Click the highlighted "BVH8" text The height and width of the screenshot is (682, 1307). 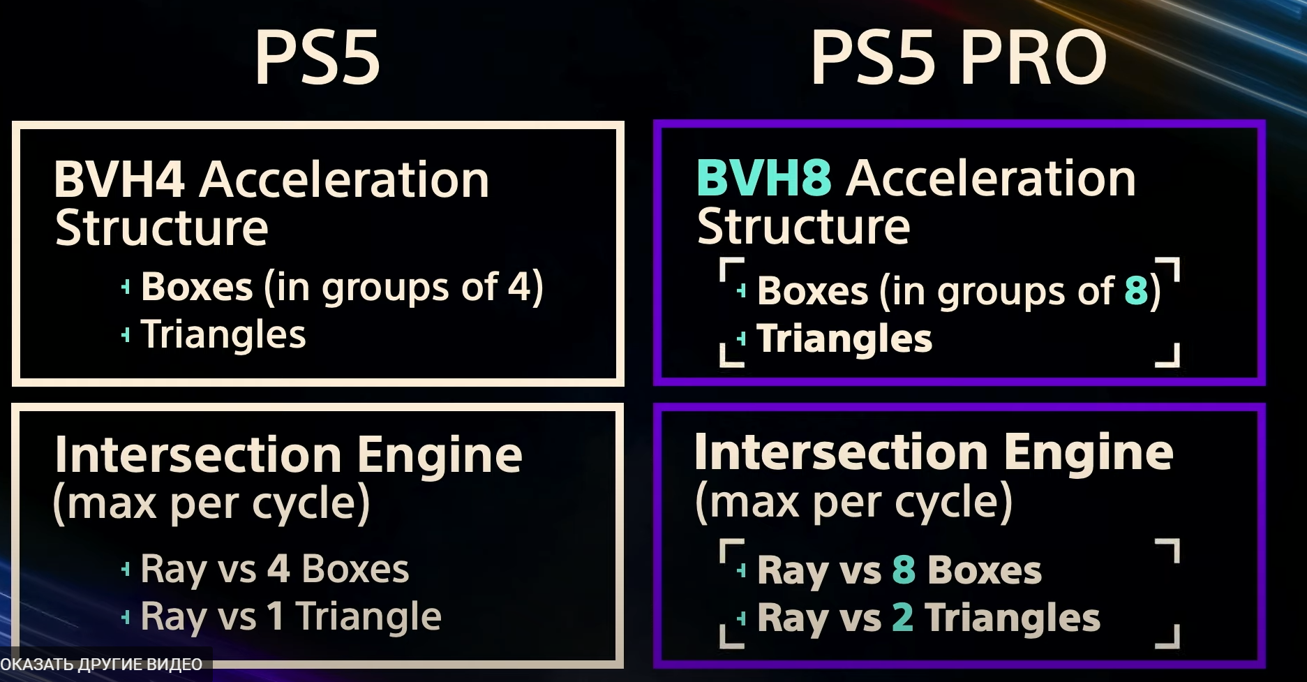tap(763, 179)
